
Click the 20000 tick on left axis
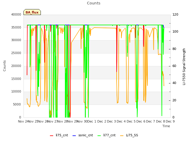(16, 66)
